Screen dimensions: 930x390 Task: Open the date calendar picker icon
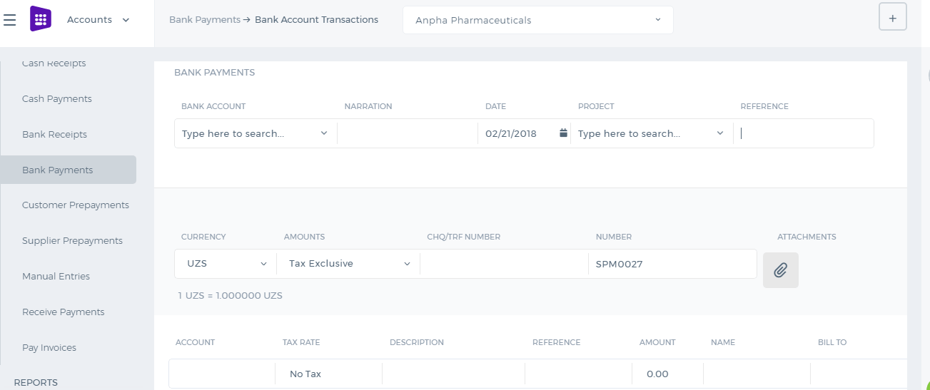pos(563,133)
